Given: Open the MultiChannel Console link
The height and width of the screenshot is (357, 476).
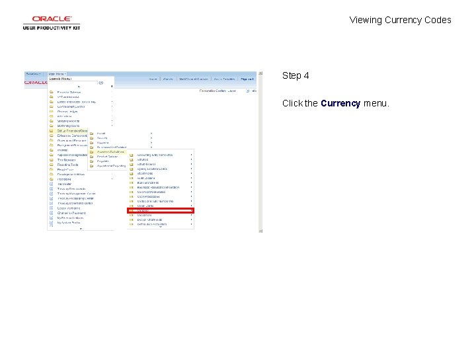Looking at the screenshot, I should pos(193,79).
